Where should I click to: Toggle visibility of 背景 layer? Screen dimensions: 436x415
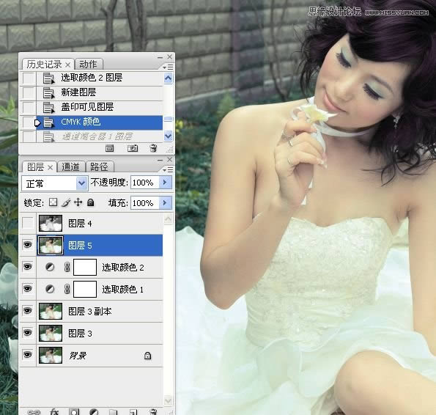click(28, 355)
